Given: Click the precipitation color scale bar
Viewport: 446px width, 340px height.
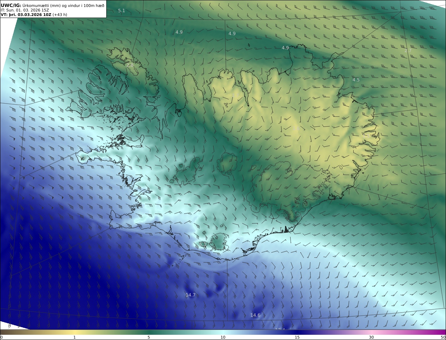Looking at the screenshot, I should click(223, 332).
